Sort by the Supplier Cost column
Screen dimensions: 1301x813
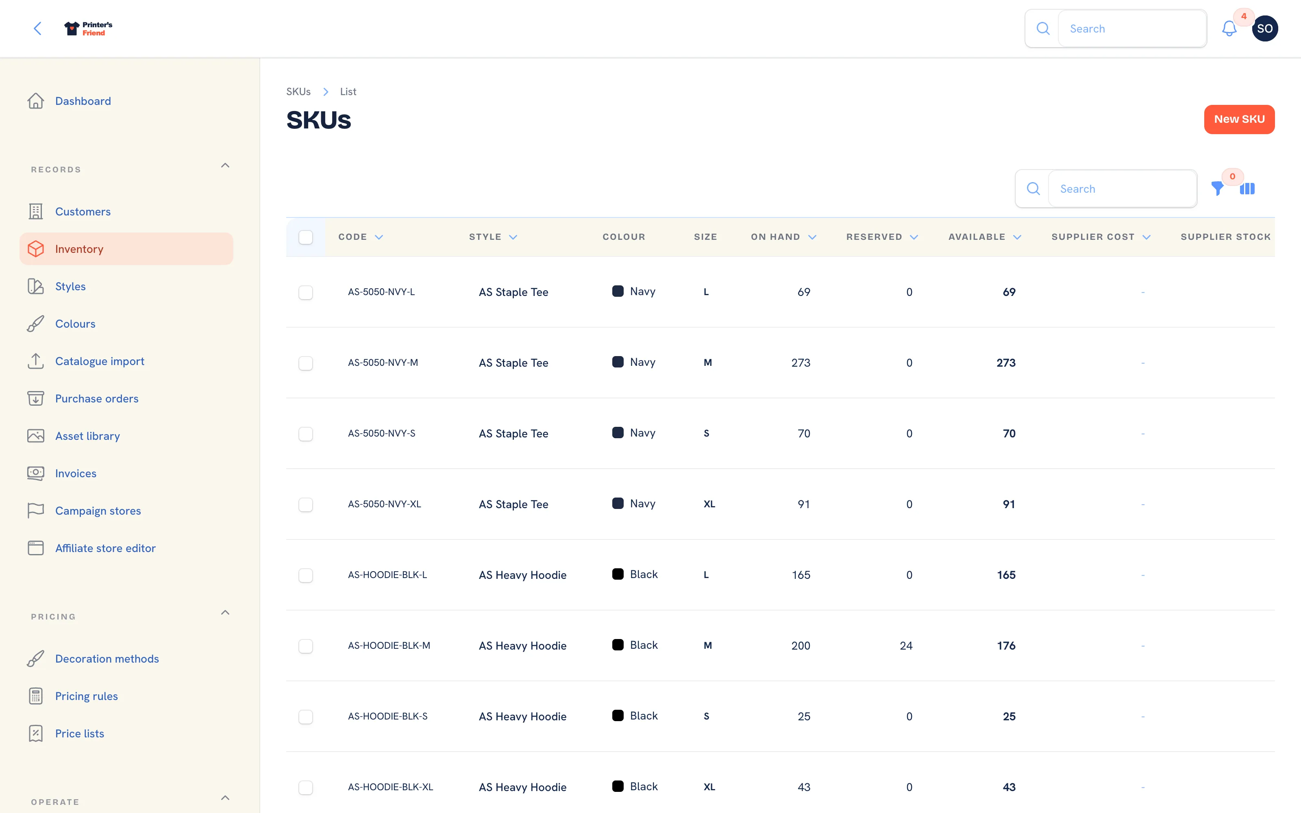(x=1101, y=237)
